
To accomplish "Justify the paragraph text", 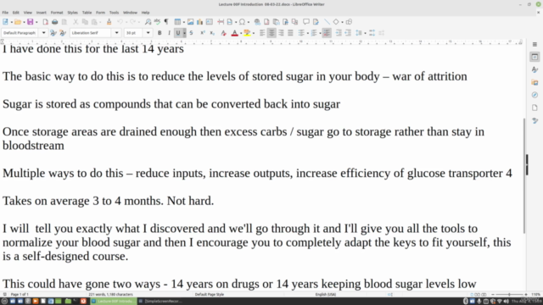I will [290, 33].
